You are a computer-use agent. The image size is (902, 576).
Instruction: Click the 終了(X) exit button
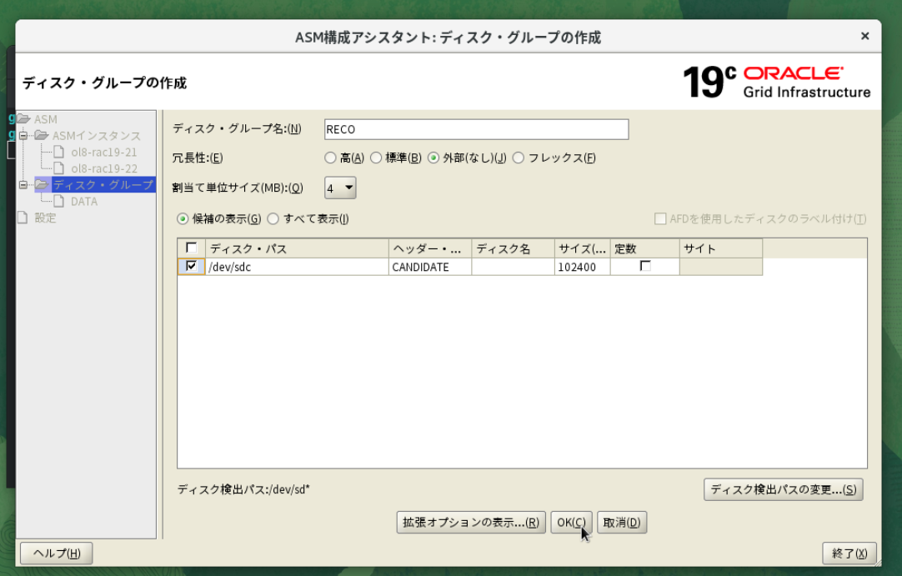(x=849, y=553)
